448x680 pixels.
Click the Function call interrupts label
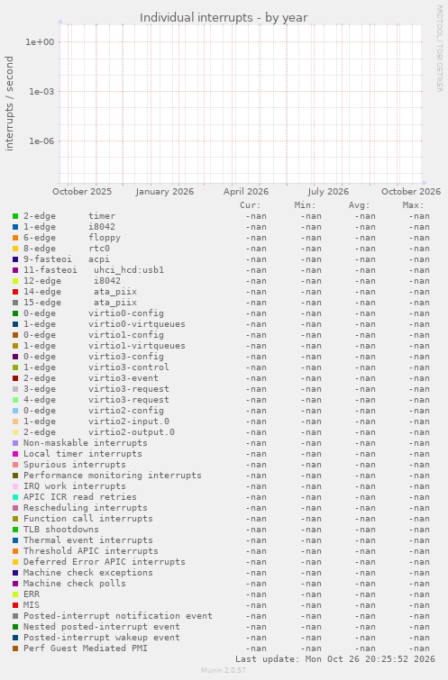(x=88, y=519)
